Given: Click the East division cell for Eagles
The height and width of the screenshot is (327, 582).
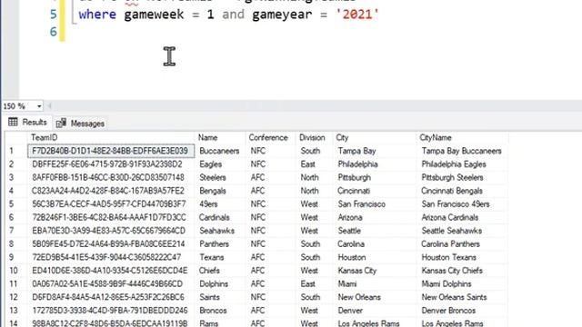Looking at the screenshot, I should [x=315, y=164].
